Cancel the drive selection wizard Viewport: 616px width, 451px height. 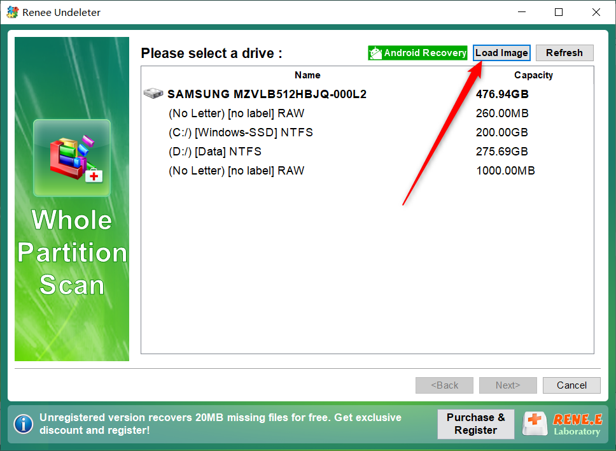[x=571, y=385]
